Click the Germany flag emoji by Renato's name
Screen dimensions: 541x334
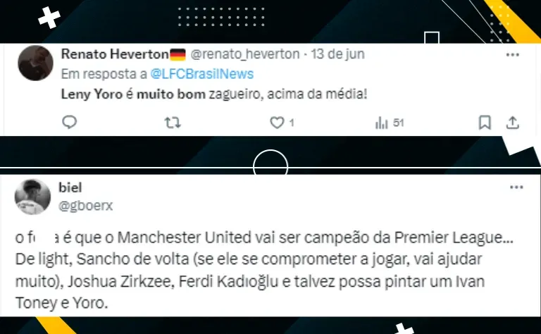click(x=178, y=54)
